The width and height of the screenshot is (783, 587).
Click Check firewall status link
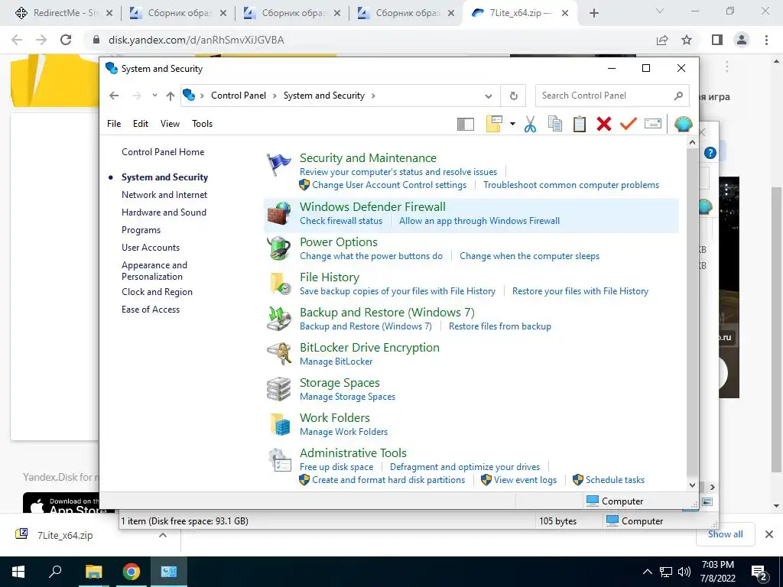[341, 221]
